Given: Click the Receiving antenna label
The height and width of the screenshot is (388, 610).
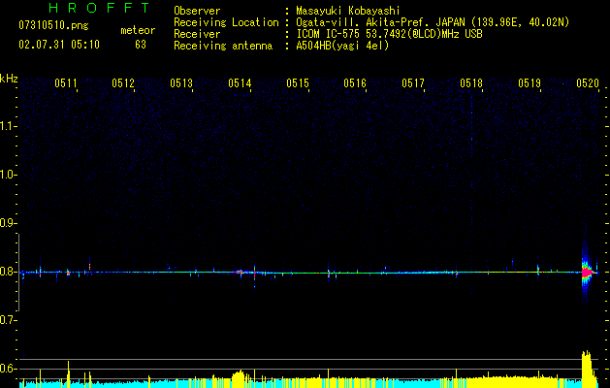Looking at the screenshot, I should coord(223,46).
